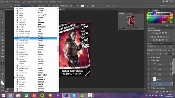Collapse the stats layer group
Image resolution: width=175 pixels, height=98 pixels.
coord(151,60)
